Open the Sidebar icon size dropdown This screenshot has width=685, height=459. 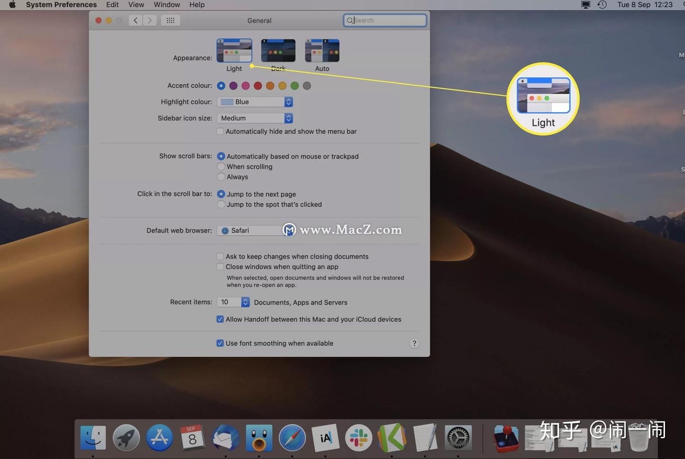(254, 118)
